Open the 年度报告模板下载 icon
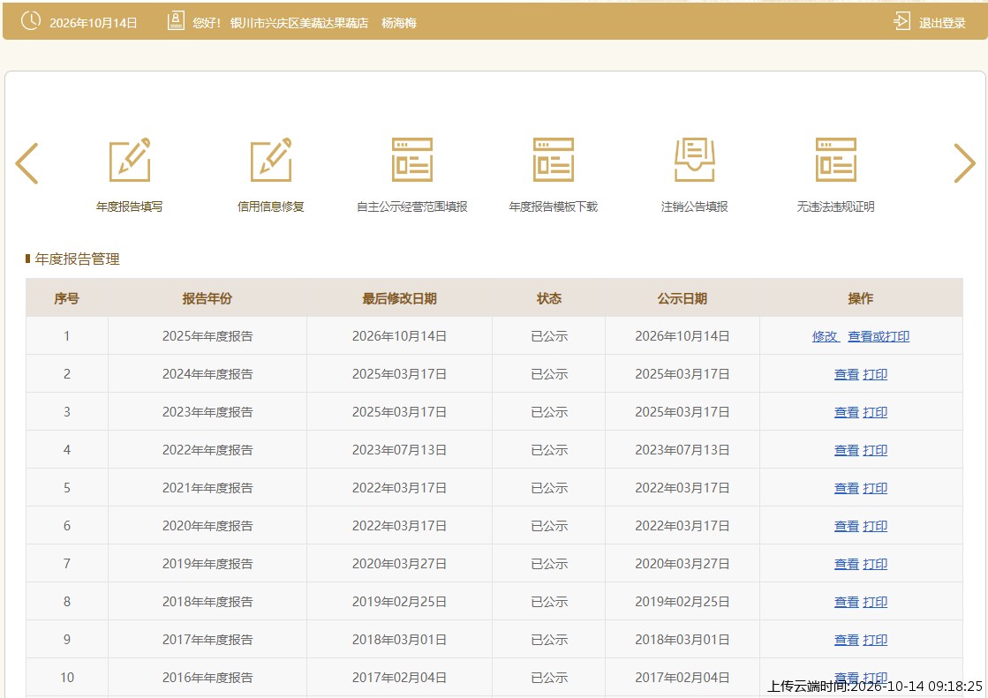The height and width of the screenshot is (698, 988). pyautogui.click(x=554, y=160)
